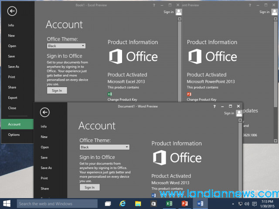The image size is (279, 209).
Task: Select Share in the Excel backstage menu
Action: (x=12, y=87)
